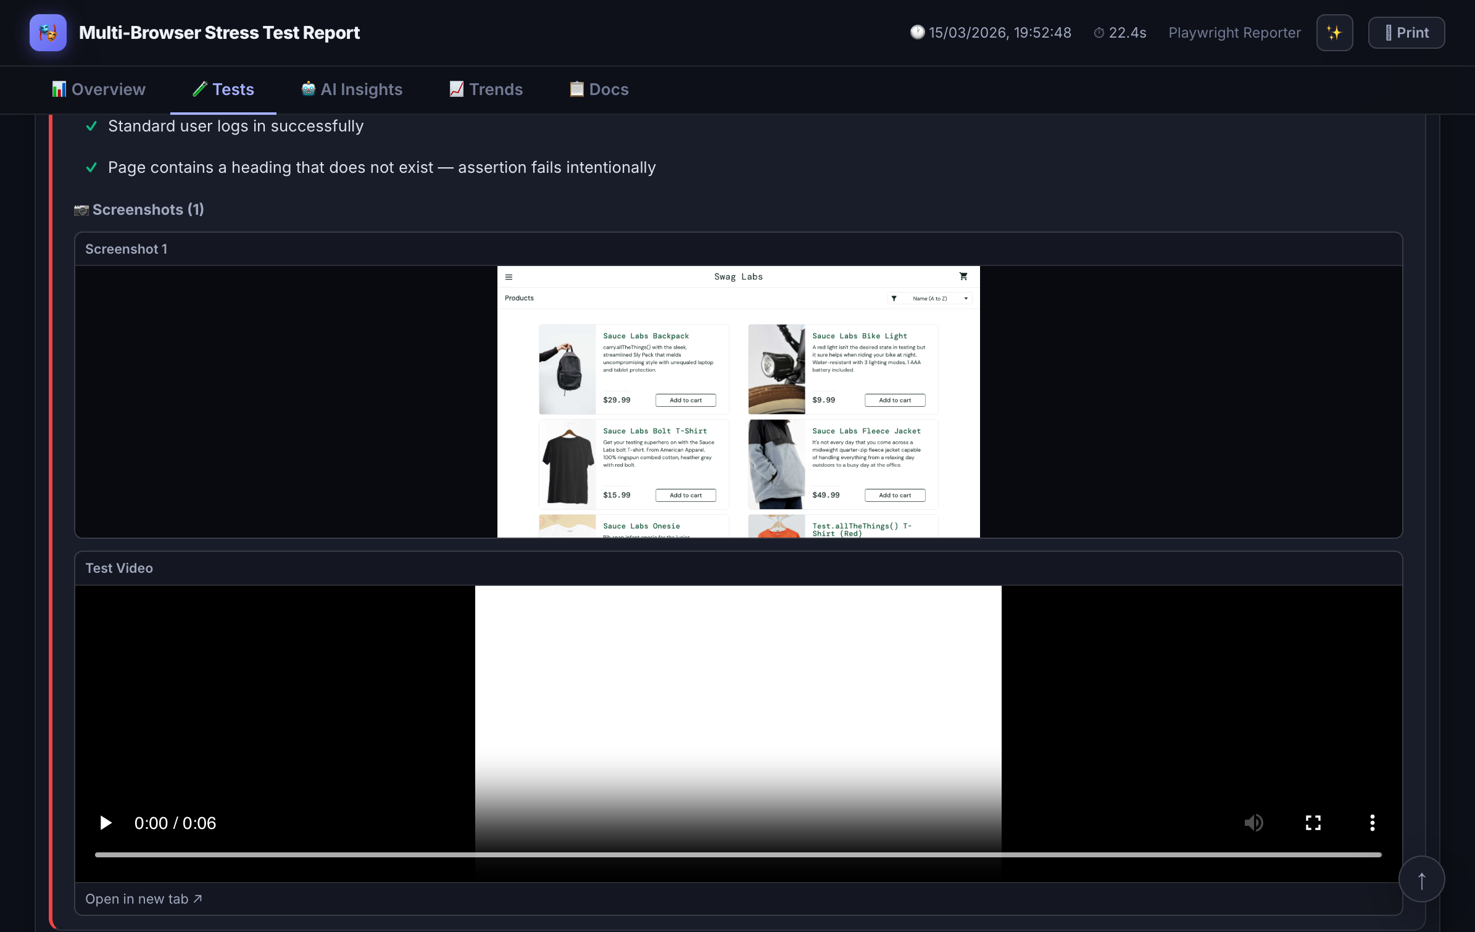Click the camera icon beside Screenshots
1475x932 pixels.
click(81, 210)
